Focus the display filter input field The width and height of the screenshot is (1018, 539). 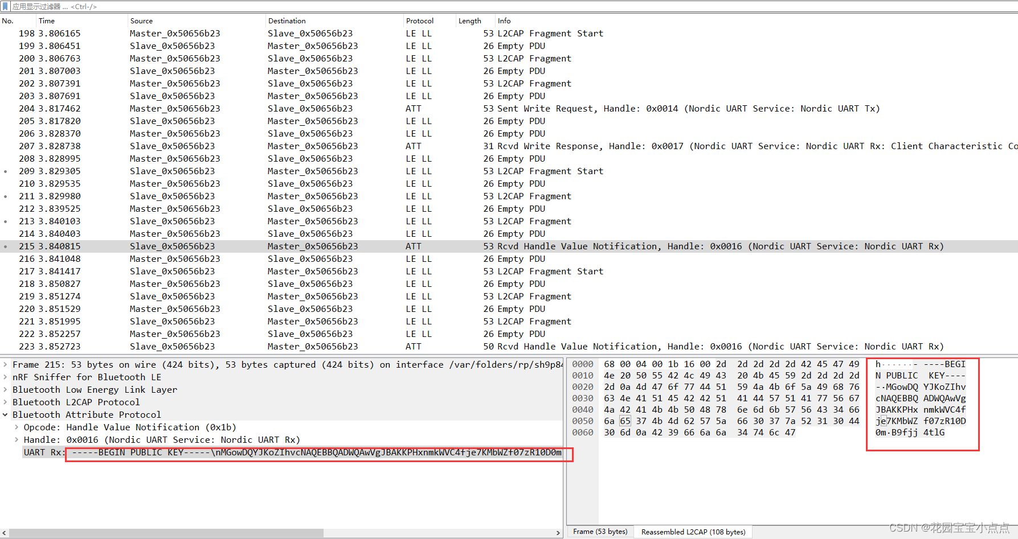[x=513, y=6]
